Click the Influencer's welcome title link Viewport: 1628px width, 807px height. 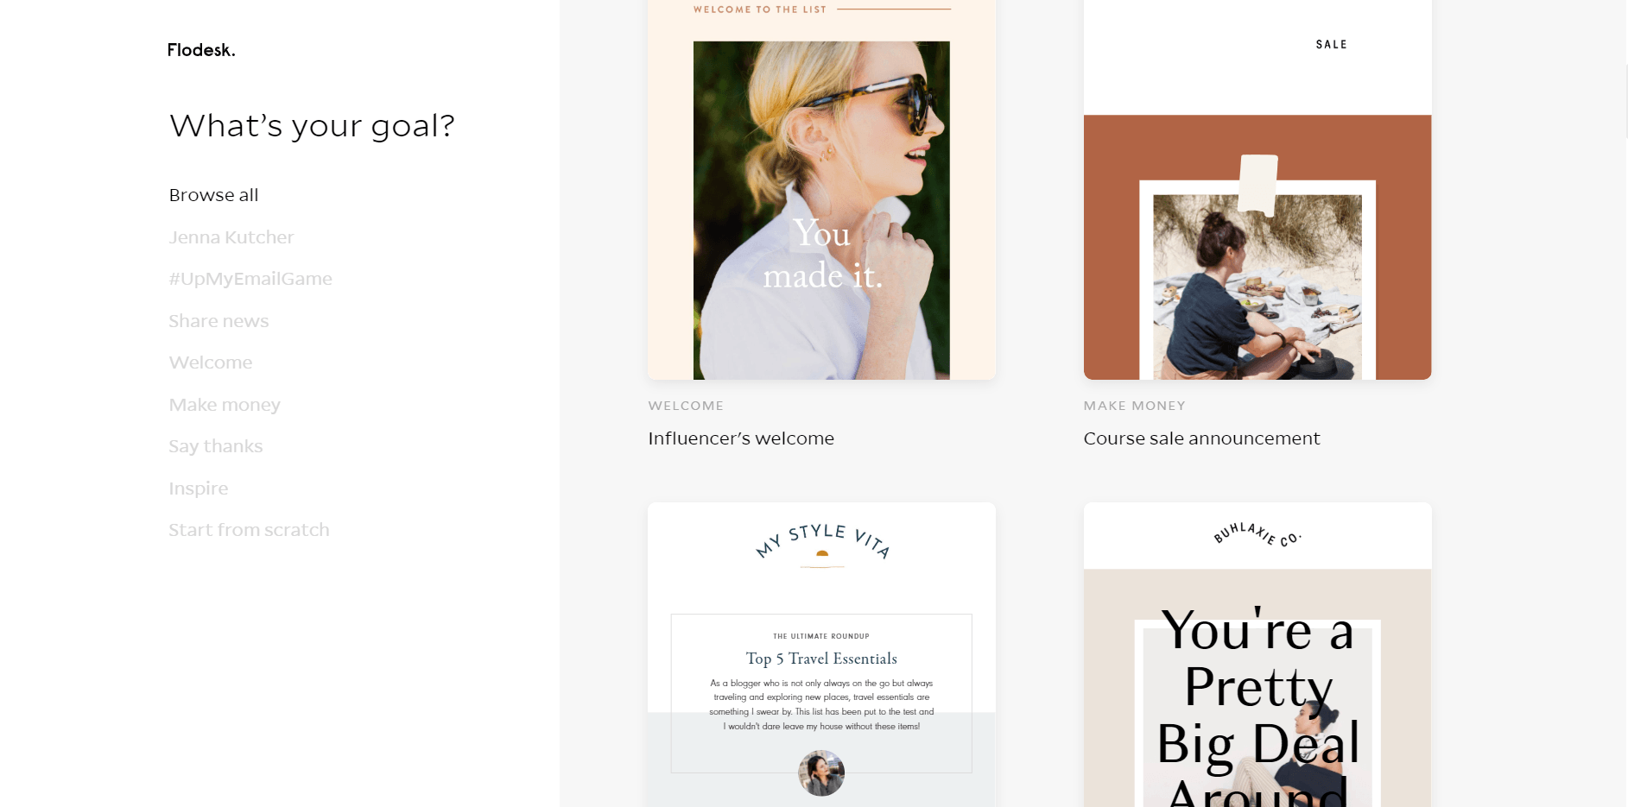[741, 438]
